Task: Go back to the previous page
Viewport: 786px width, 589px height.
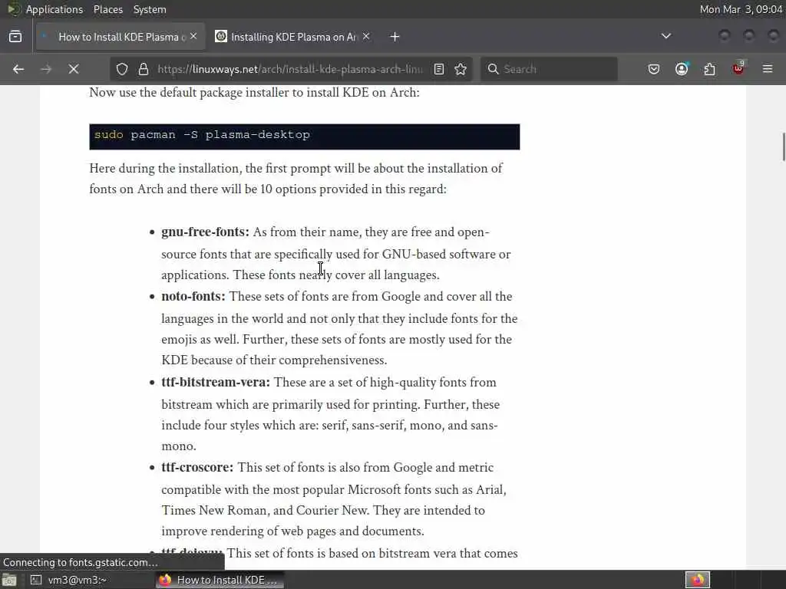Action: pyautogui.click(x=18, y=69)
